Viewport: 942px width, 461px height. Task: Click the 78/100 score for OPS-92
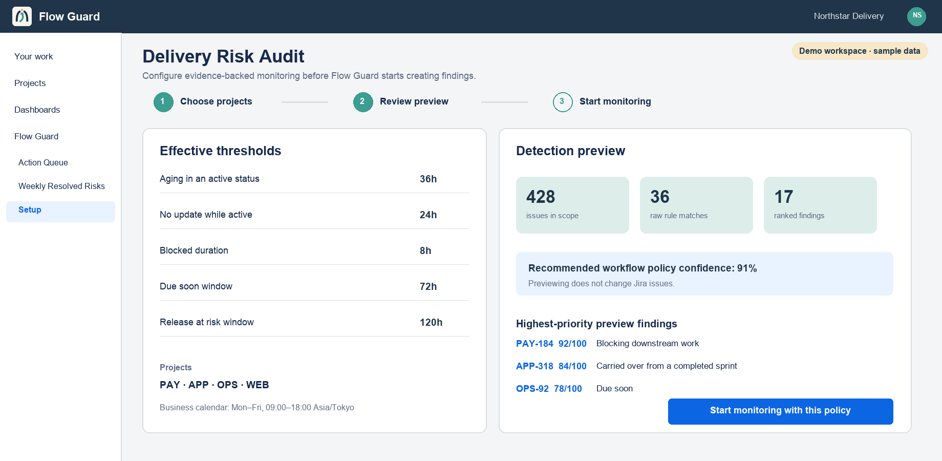click(x=568, y=389)
